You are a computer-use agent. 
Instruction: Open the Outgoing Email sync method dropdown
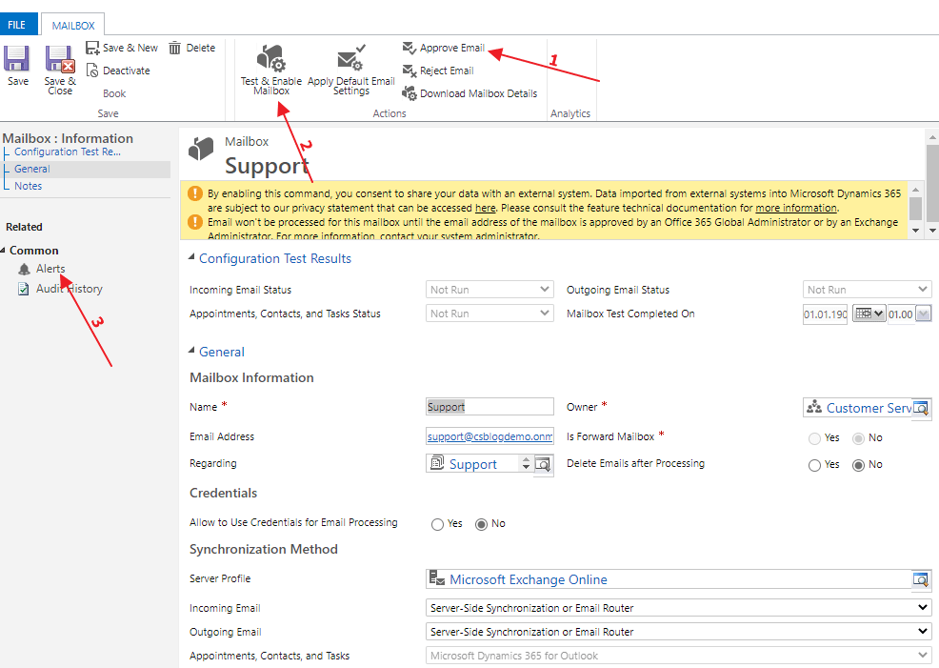click(679, 632)
